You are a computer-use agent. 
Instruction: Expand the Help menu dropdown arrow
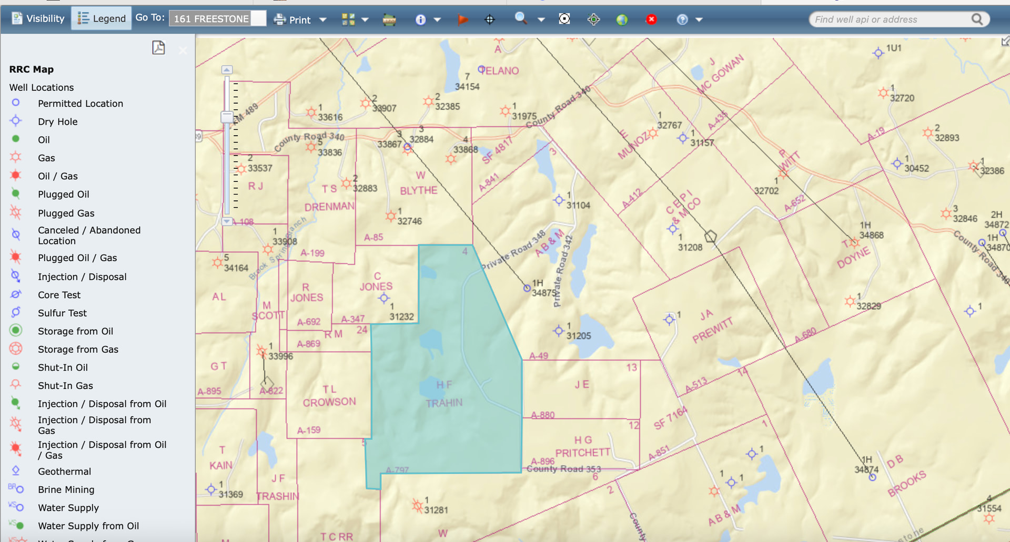699,19
